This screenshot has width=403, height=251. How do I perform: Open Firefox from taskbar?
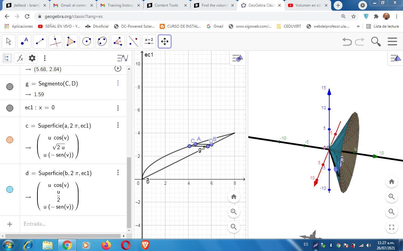[x=106, y=245]
